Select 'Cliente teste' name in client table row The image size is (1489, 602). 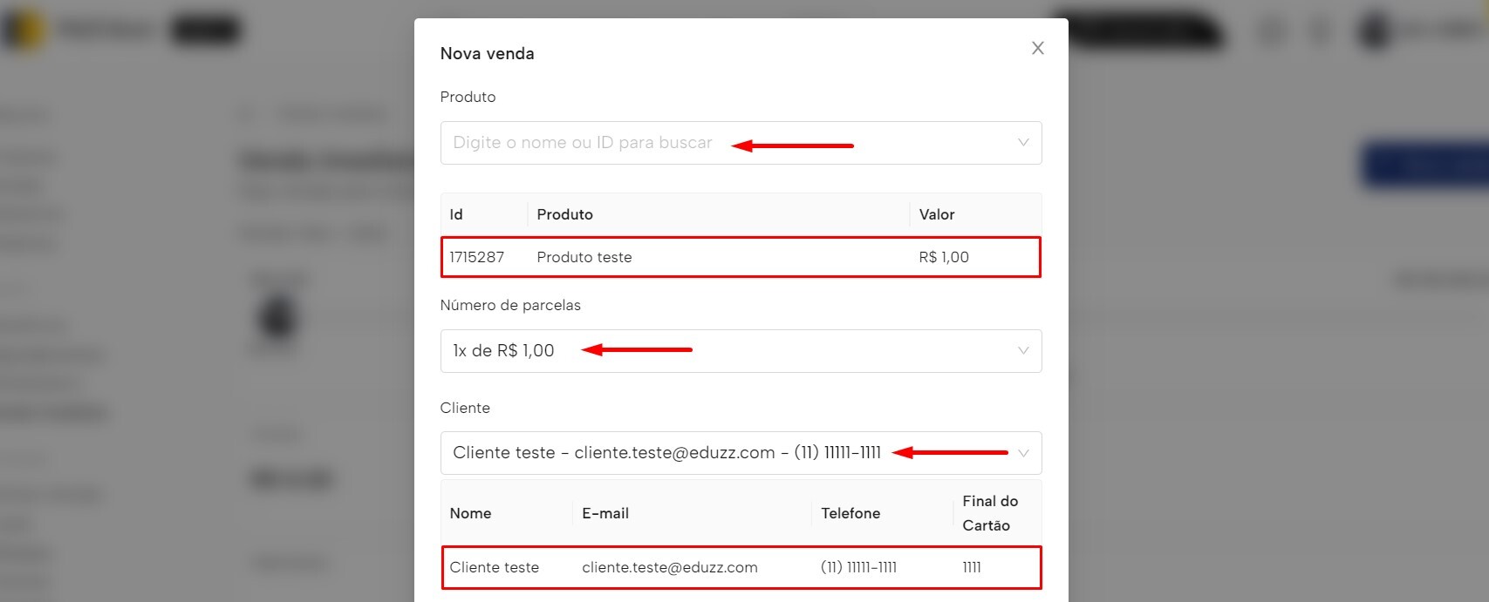[x=494, y=567]
